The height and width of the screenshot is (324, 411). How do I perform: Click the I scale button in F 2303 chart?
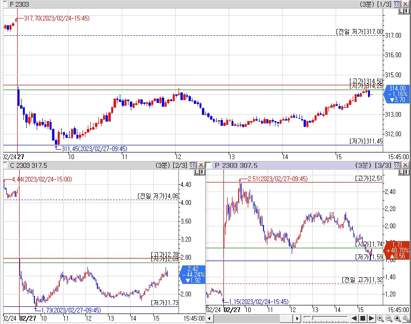pyautogui.click(x=406, y=11)
